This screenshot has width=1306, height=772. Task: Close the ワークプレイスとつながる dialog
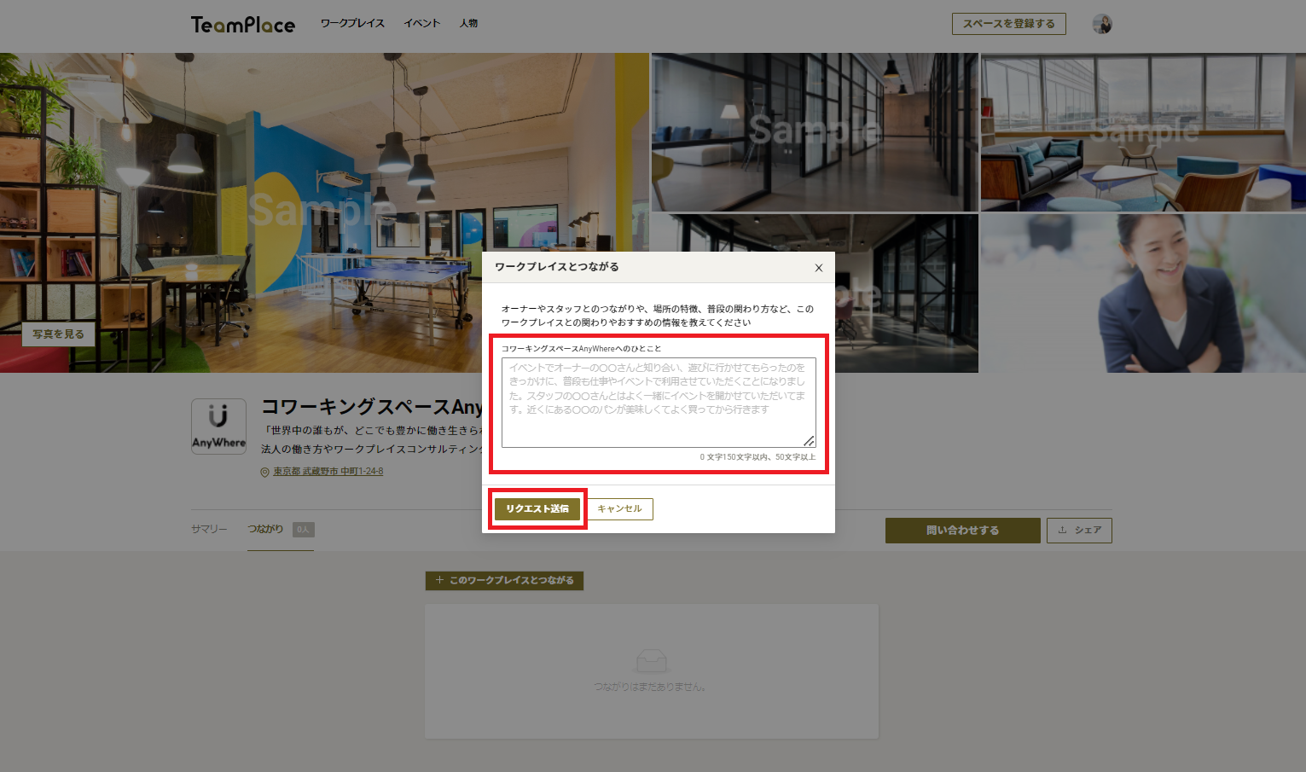coord(819,268)
